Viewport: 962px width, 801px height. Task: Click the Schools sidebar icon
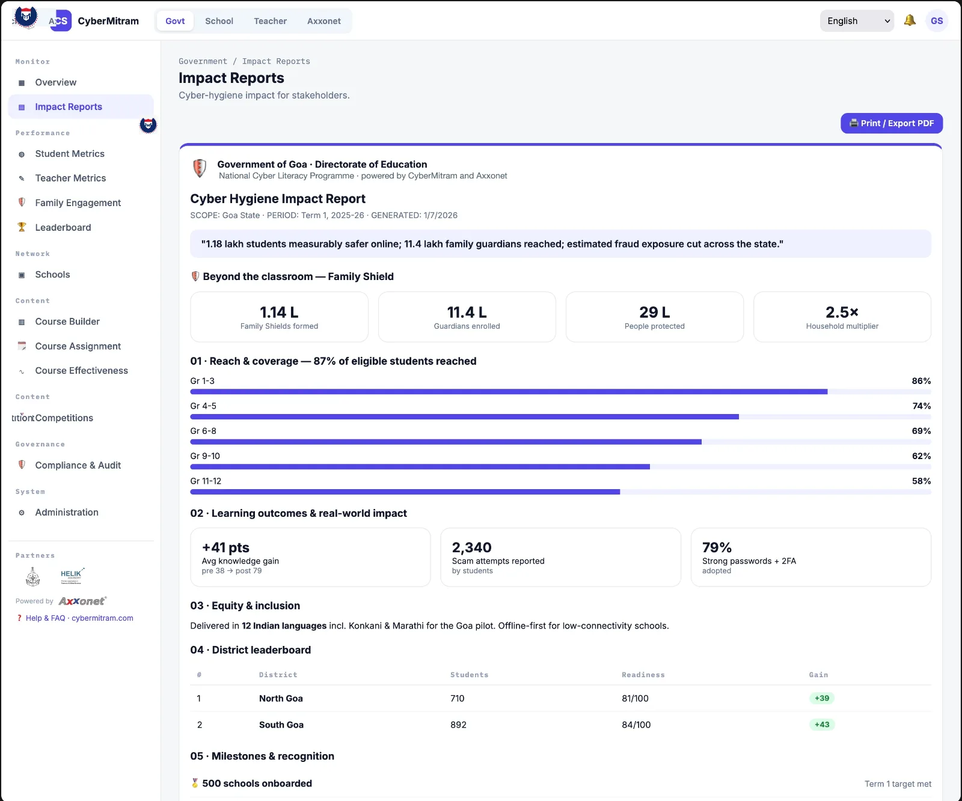pos(22,275)
